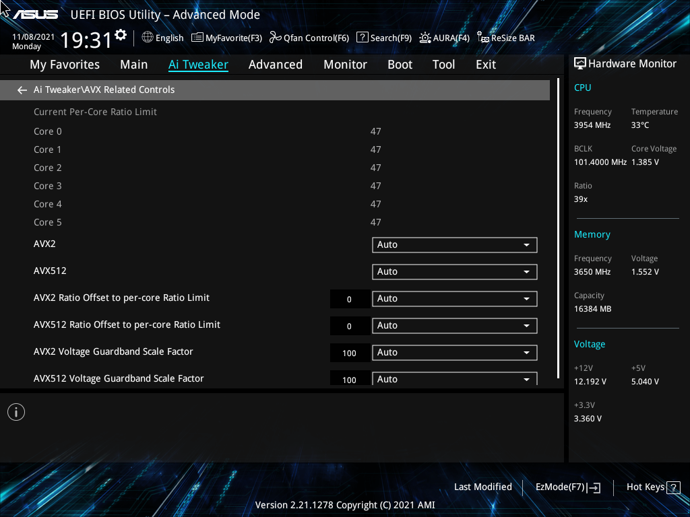
Task: Switch to the Monitor tab
Action: coord(346,65)
